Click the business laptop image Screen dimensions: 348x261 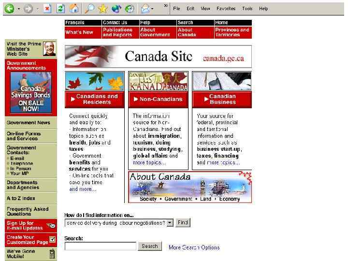(222, 81)
